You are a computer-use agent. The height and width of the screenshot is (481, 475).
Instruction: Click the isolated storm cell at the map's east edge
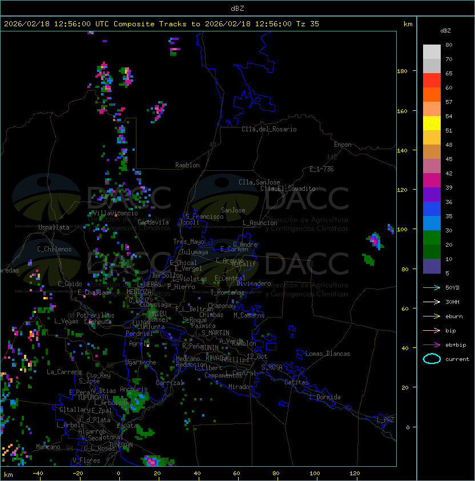(375, 241)
